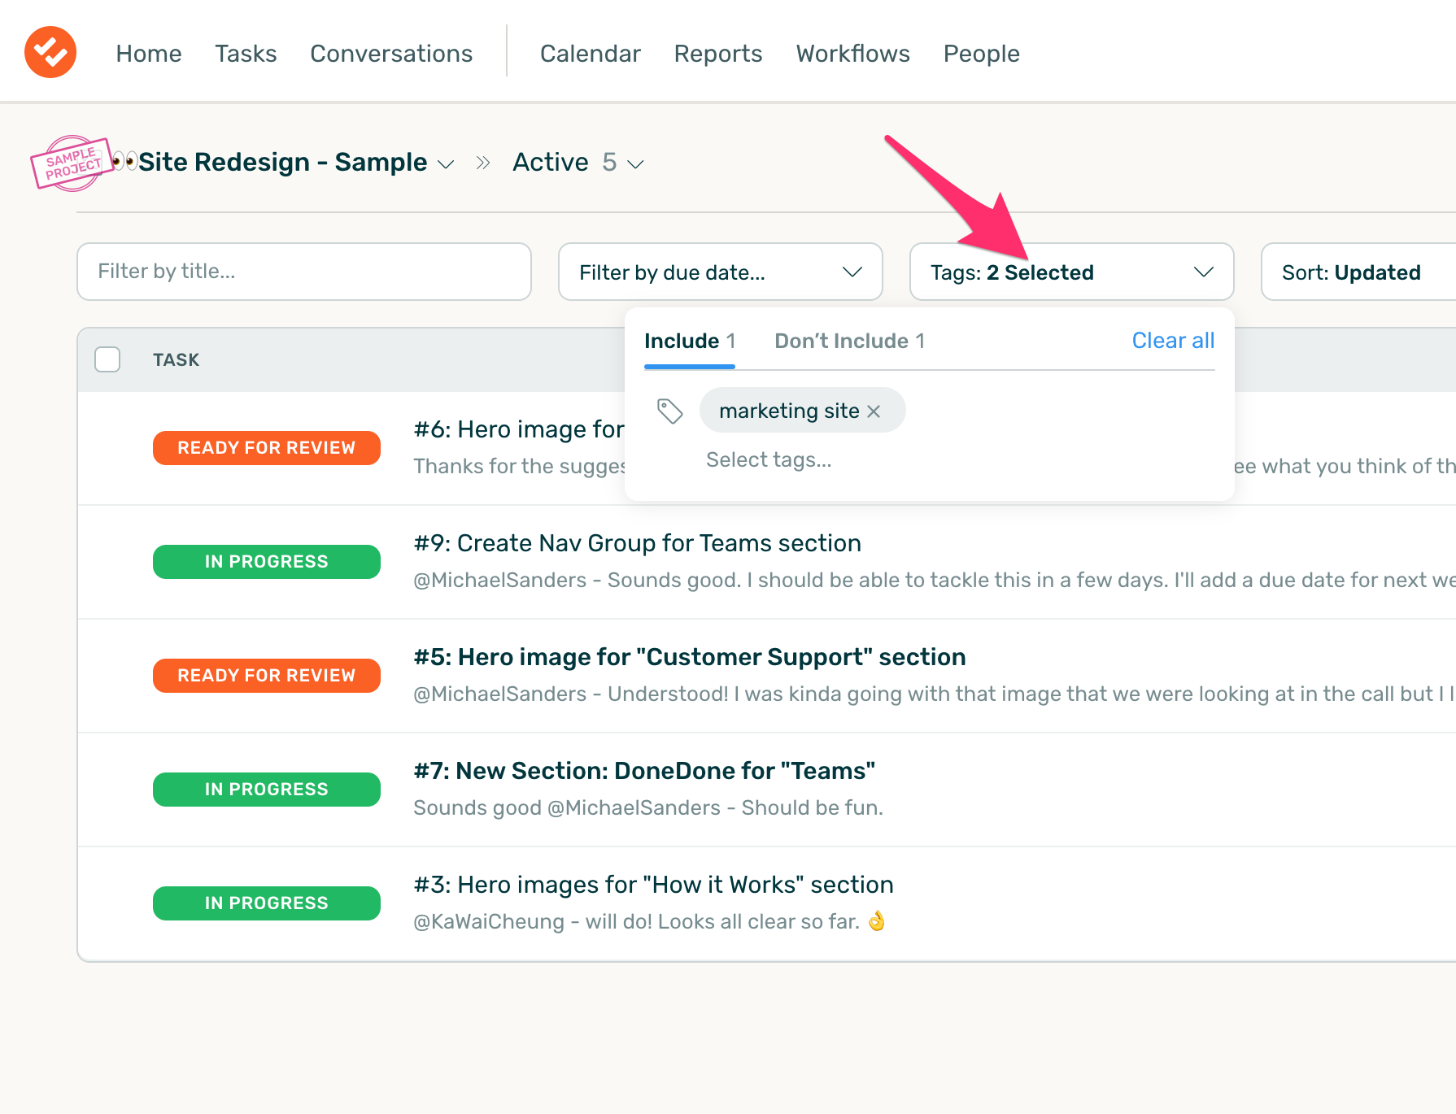Click the Filter by title input field
The width and height of the screenshot is (1456, 1114).
tap(303, 272)
